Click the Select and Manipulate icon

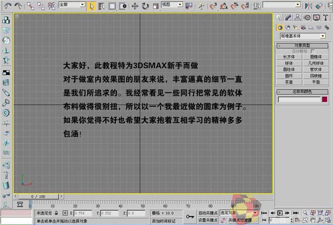tap(201, 6)
